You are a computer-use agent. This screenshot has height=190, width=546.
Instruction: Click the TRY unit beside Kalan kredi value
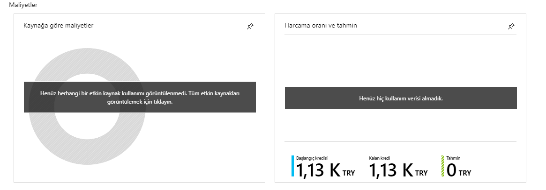point(421,173)
